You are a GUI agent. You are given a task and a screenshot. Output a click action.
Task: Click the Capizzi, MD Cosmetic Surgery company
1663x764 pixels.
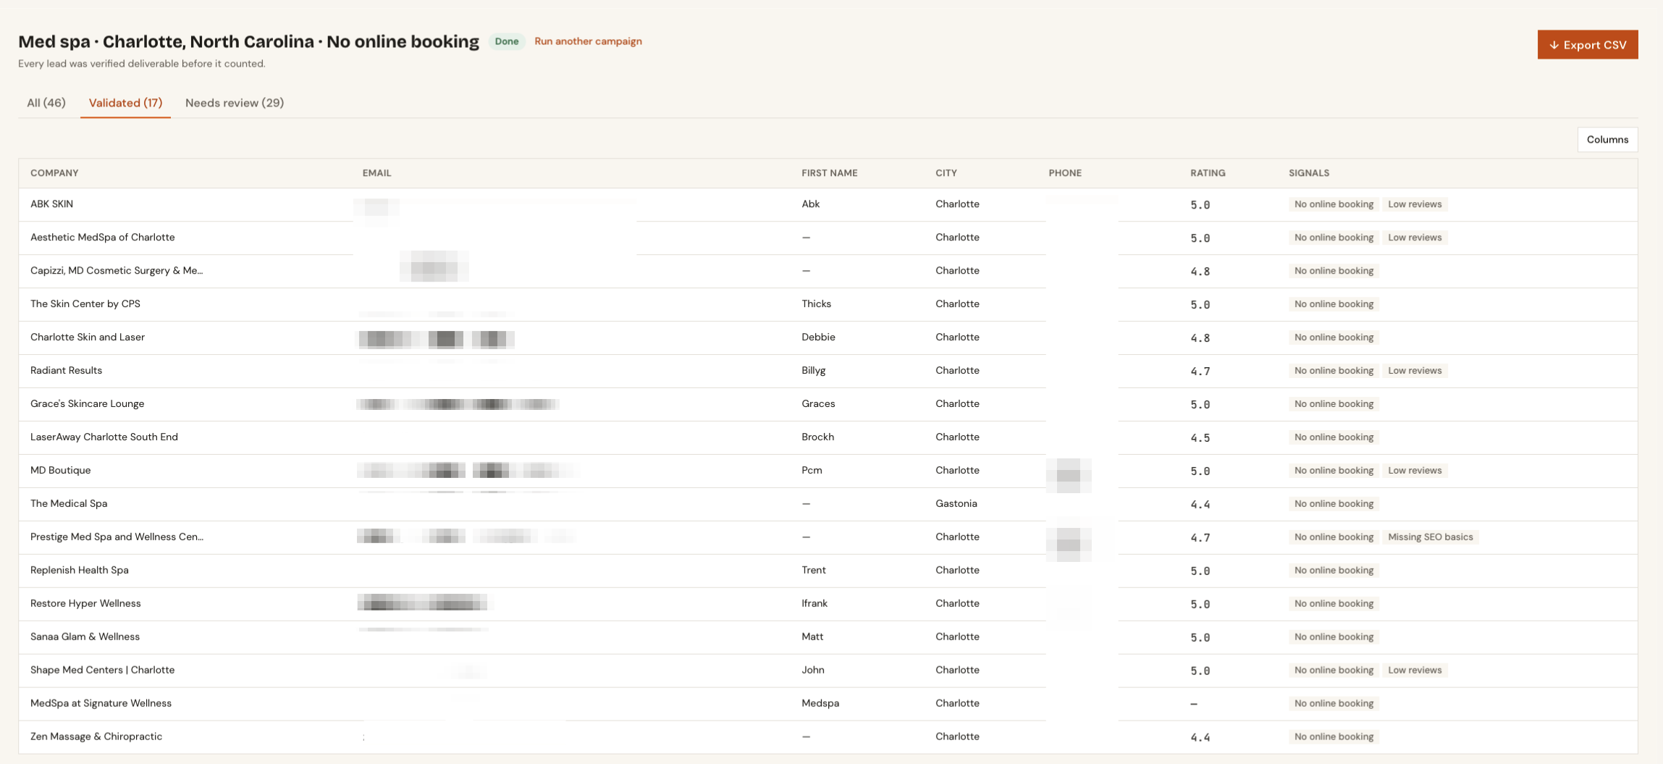(x=117, y=271)
